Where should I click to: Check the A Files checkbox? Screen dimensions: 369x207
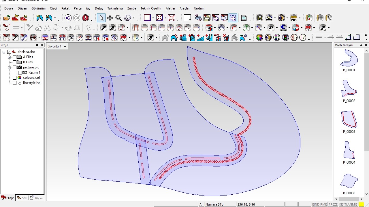pyautogui.click(x=14, y=57)
